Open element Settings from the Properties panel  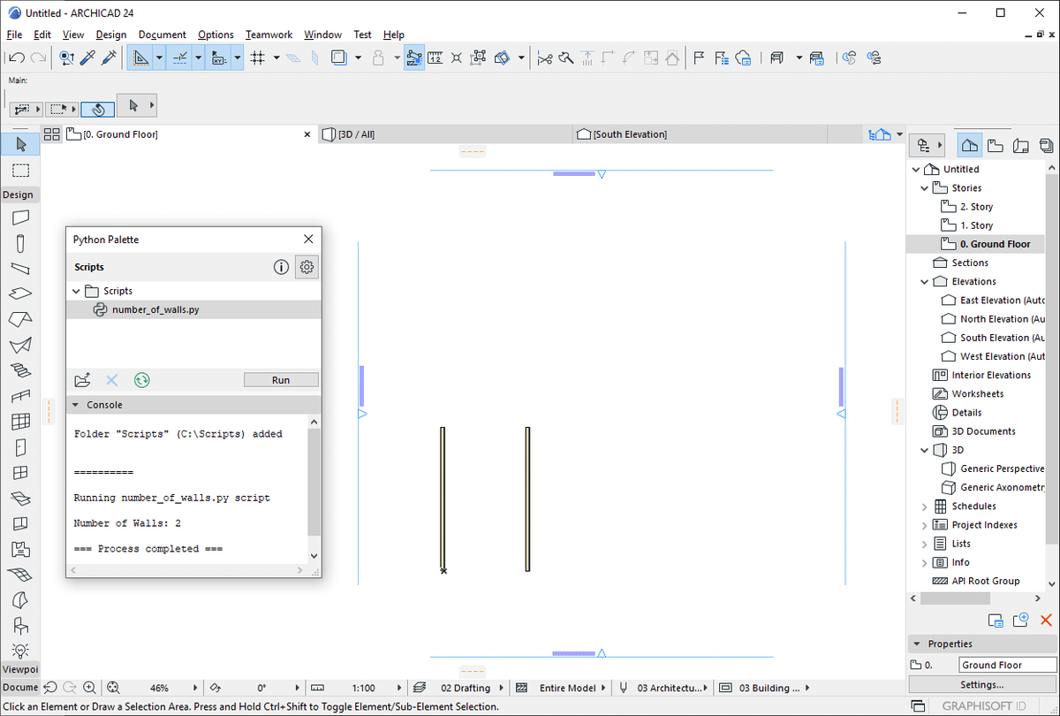(982, 684)
